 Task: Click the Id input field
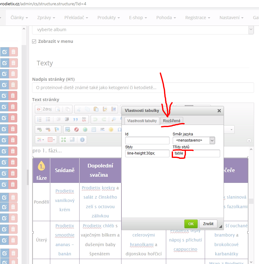[147, 140]
